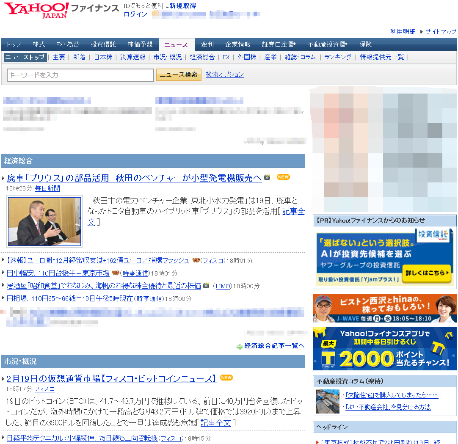
Task: Open 新着 news sub-category
Action: click(x=79, y=57)
